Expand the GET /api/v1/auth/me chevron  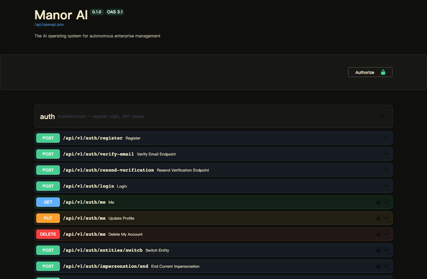386,202
